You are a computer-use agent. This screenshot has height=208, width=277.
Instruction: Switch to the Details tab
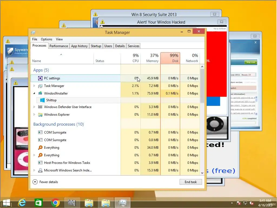pos(120,46)
